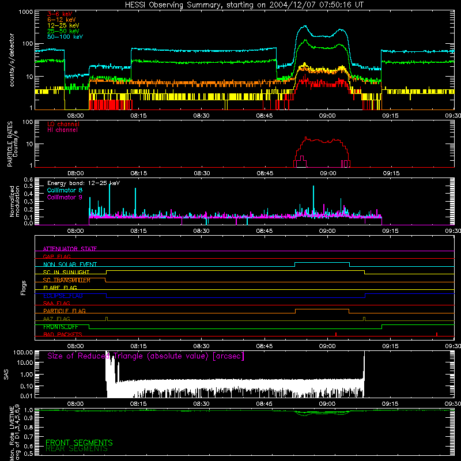Click the cyan 50-100 keV legend label
Screen dimensions: 461x461
(65, 37)
